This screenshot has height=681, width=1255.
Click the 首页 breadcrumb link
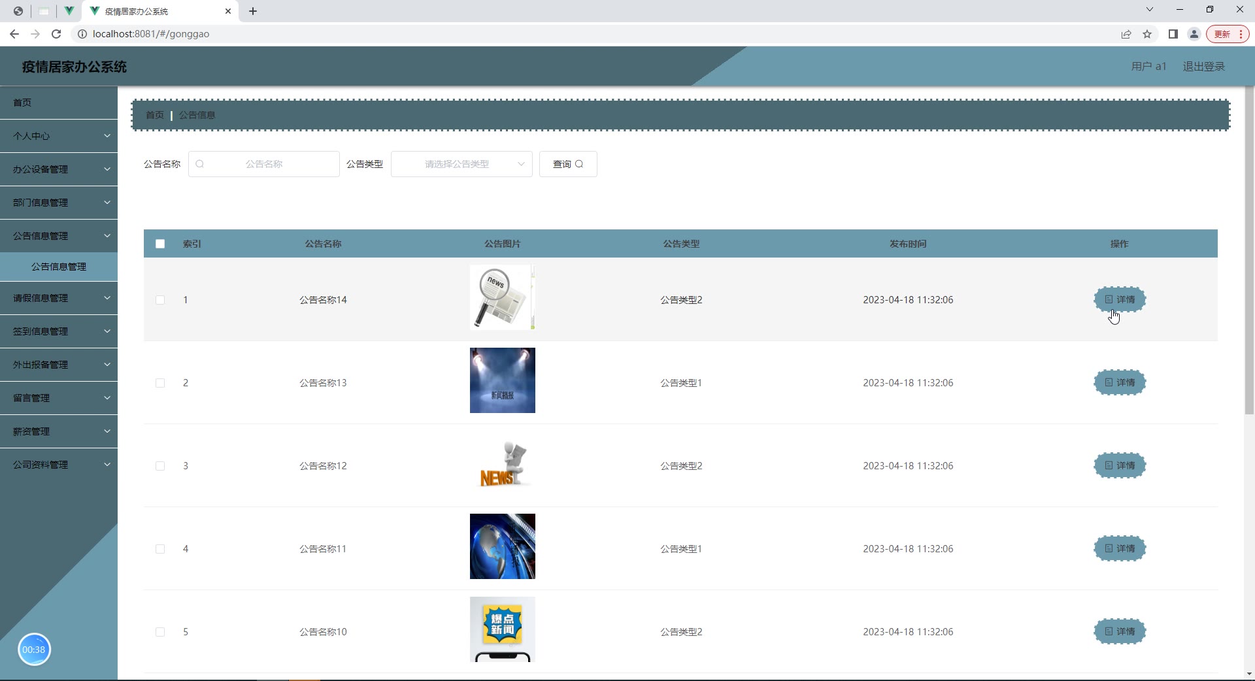(x=155, y=115)
